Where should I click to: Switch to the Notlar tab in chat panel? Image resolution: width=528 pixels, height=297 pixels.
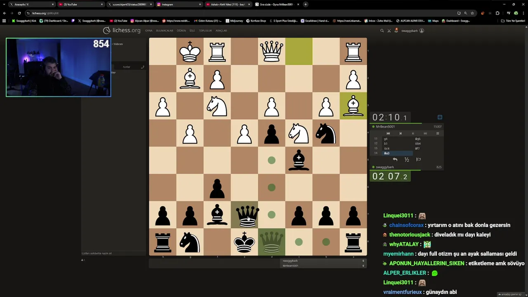pyautogui.click(x=127, y=67)
